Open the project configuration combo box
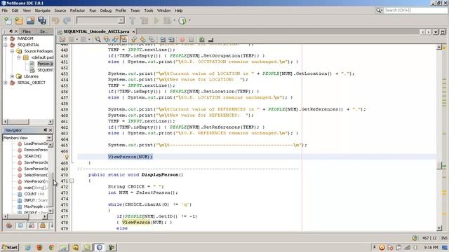Viewport: 449px width, 252px height. [100, 20]
